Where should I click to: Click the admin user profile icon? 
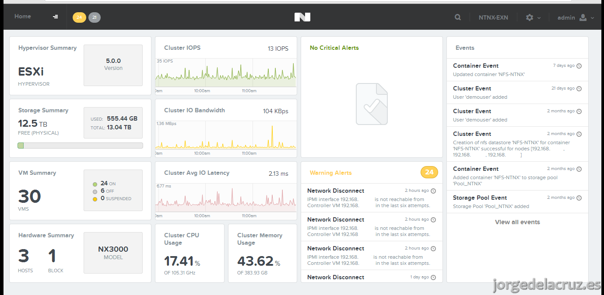pyautogui.click(x=583, y=17)
